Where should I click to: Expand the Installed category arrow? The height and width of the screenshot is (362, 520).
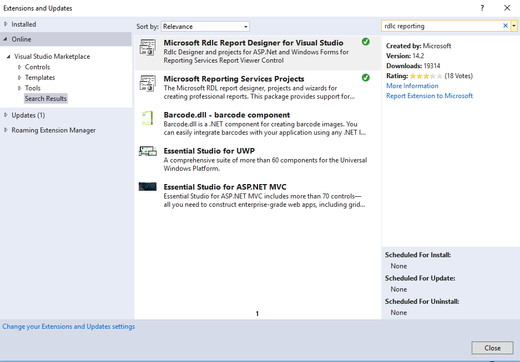coord(6,24)
